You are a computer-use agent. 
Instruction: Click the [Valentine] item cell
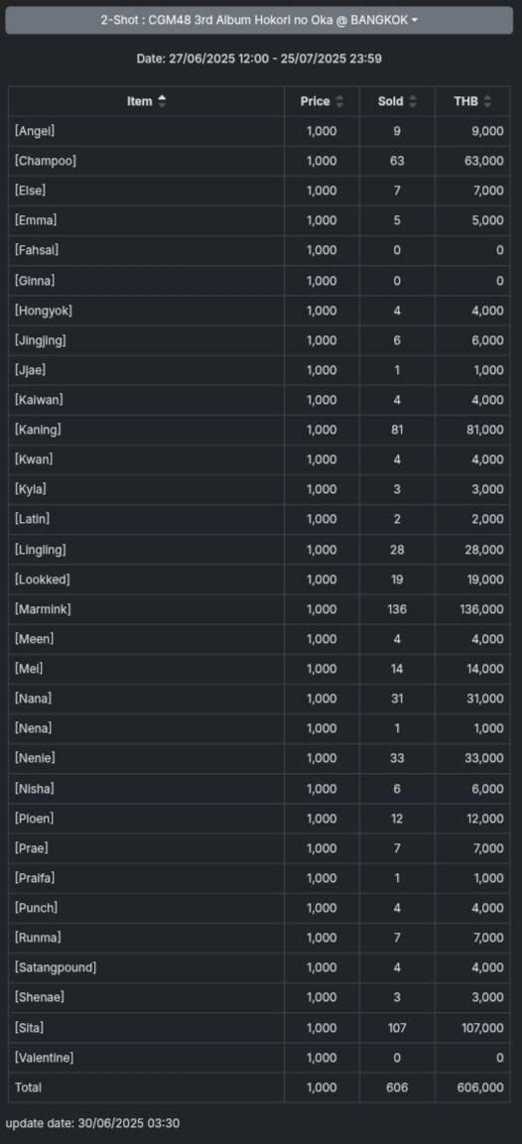click(x=147, y=1057)
